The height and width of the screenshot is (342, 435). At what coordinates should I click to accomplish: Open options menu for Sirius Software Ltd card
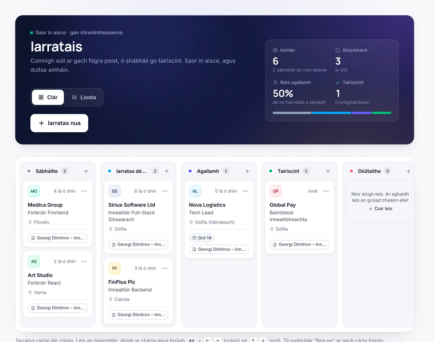[165, 191]
